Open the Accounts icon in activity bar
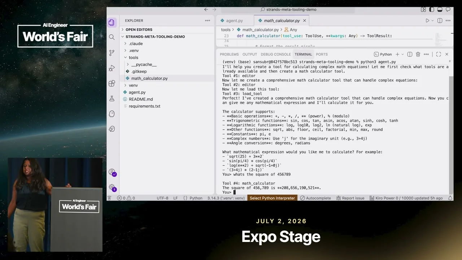Viewport: 462px width, 260px height. 112,172
